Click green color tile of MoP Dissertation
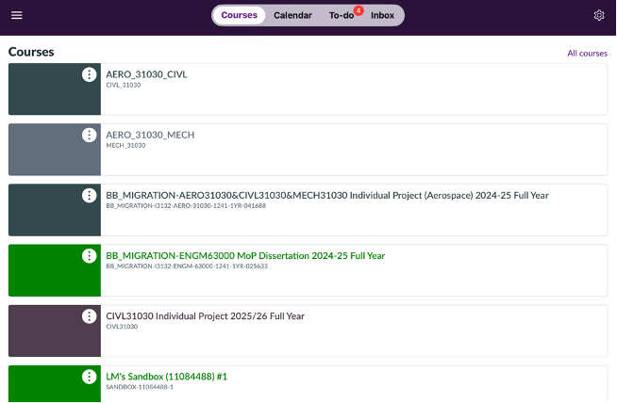Viewport: 617px width, 403px height. pos(47,278)
